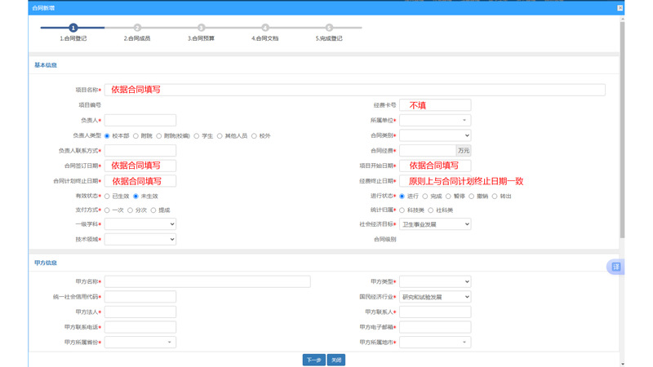
Task: Click the 甲方名称 text field
Action: pyautogui.click(x=207, y=281)
